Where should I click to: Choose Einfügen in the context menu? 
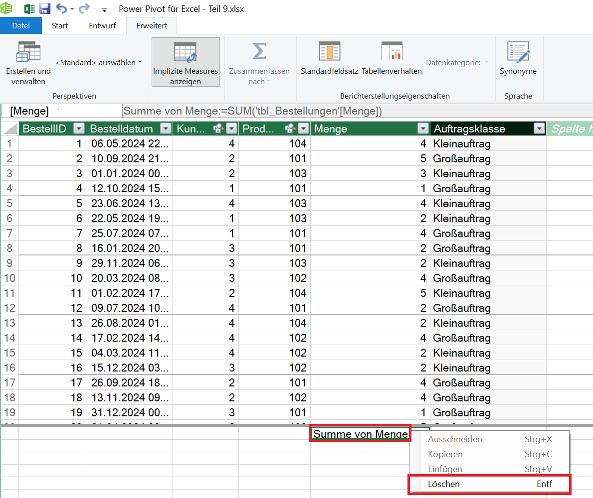point(490,469)
